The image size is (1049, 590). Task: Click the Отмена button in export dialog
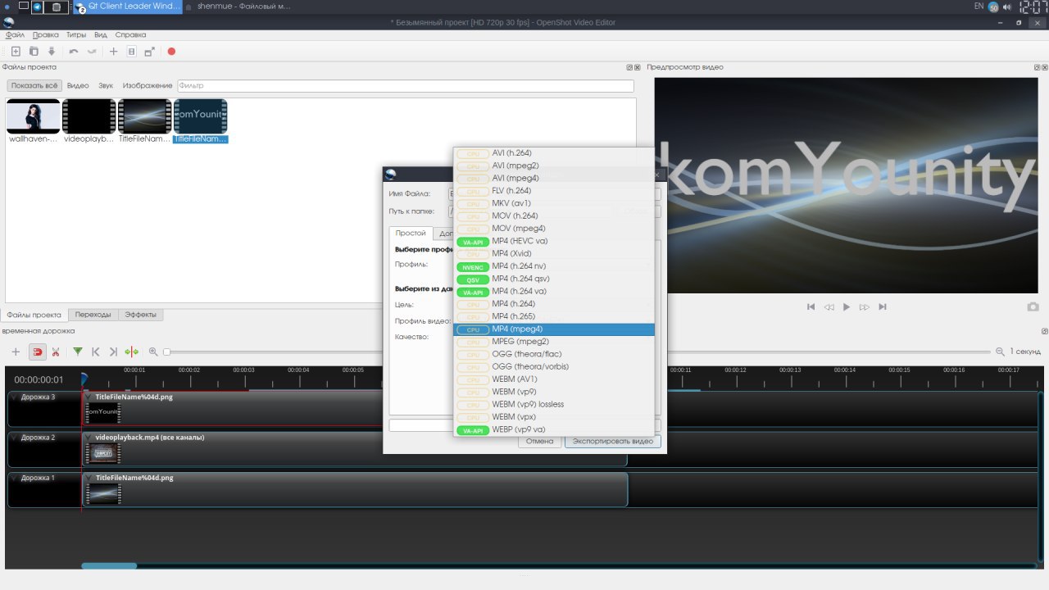point(539,441)
